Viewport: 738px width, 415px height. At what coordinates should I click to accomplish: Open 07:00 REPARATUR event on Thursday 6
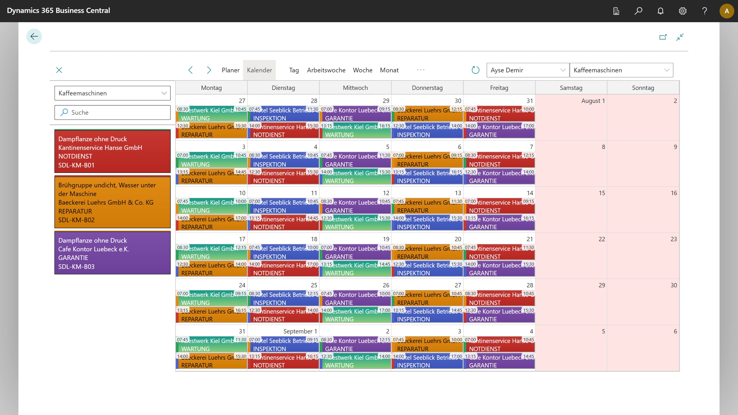tap(427, 160)
